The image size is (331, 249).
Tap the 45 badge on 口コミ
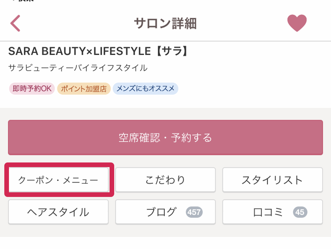click(300, 212)
